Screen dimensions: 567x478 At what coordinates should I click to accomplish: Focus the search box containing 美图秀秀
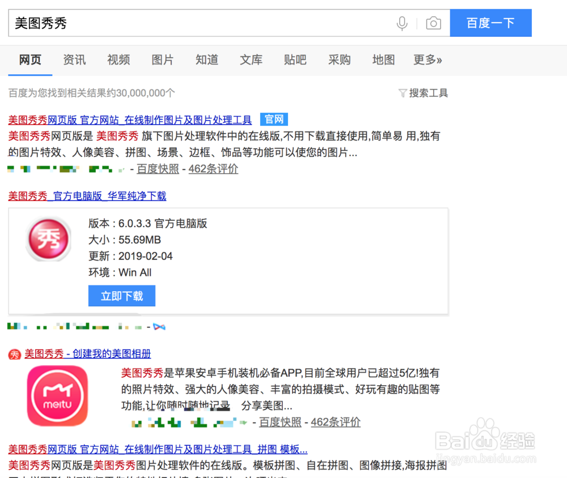point(229,23)
